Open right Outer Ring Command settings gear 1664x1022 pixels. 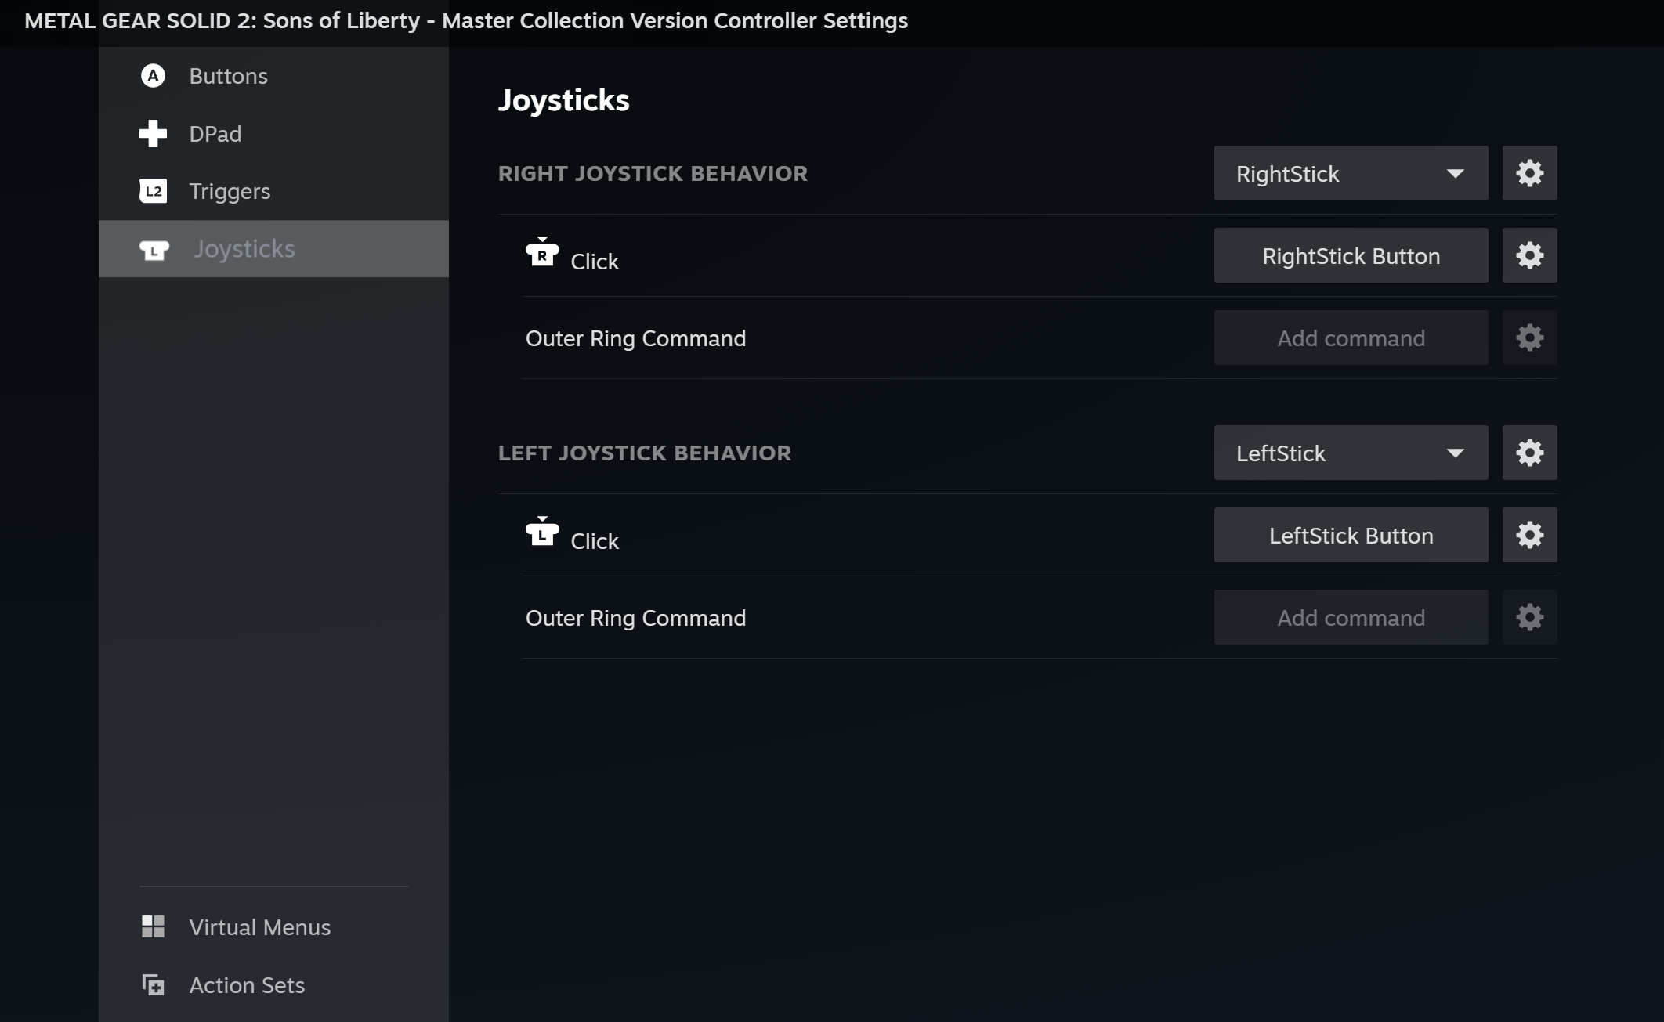[x=1529, y=338]
